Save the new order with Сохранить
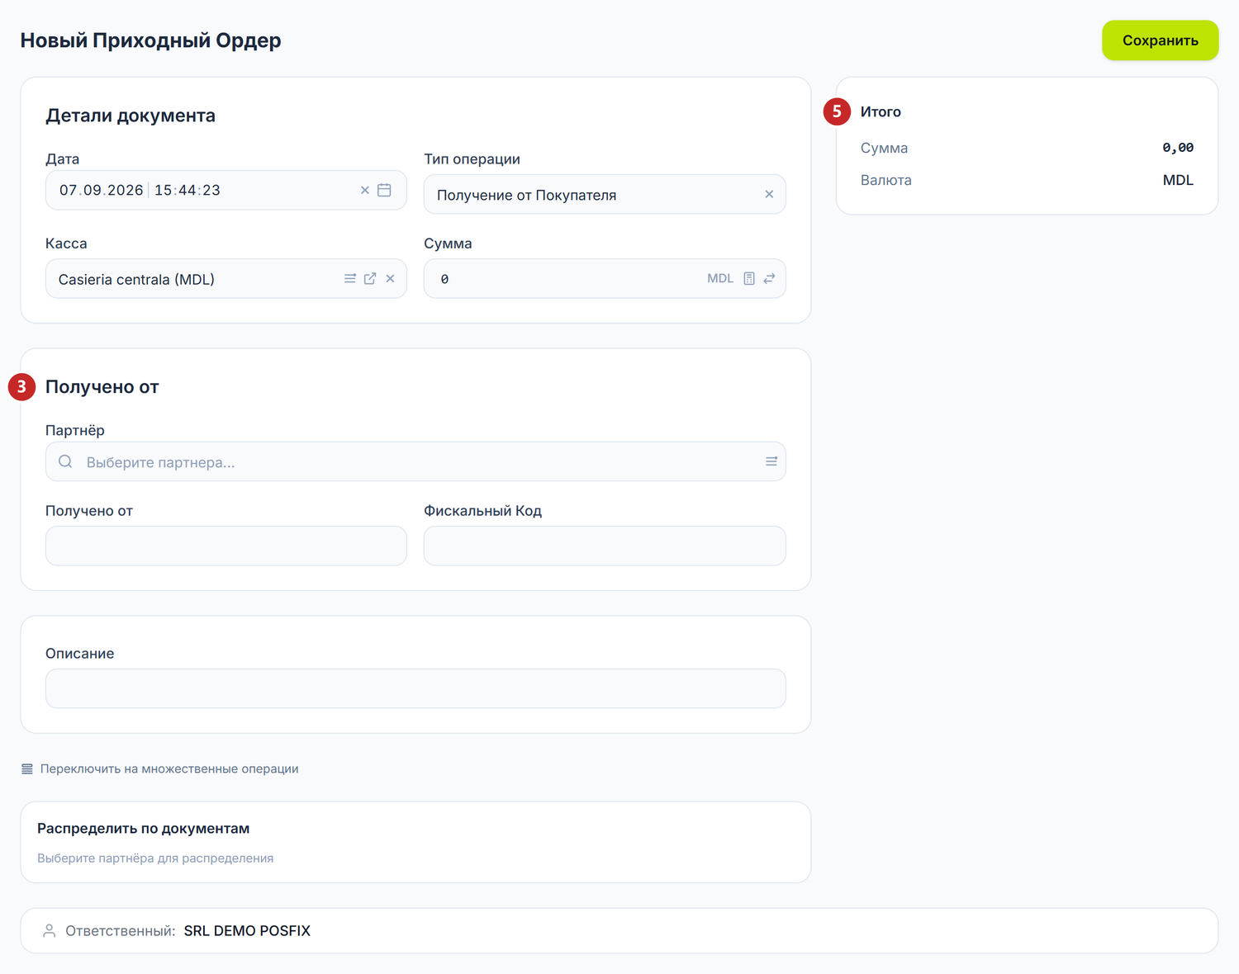1239x974 pixels. [1160, 40]
